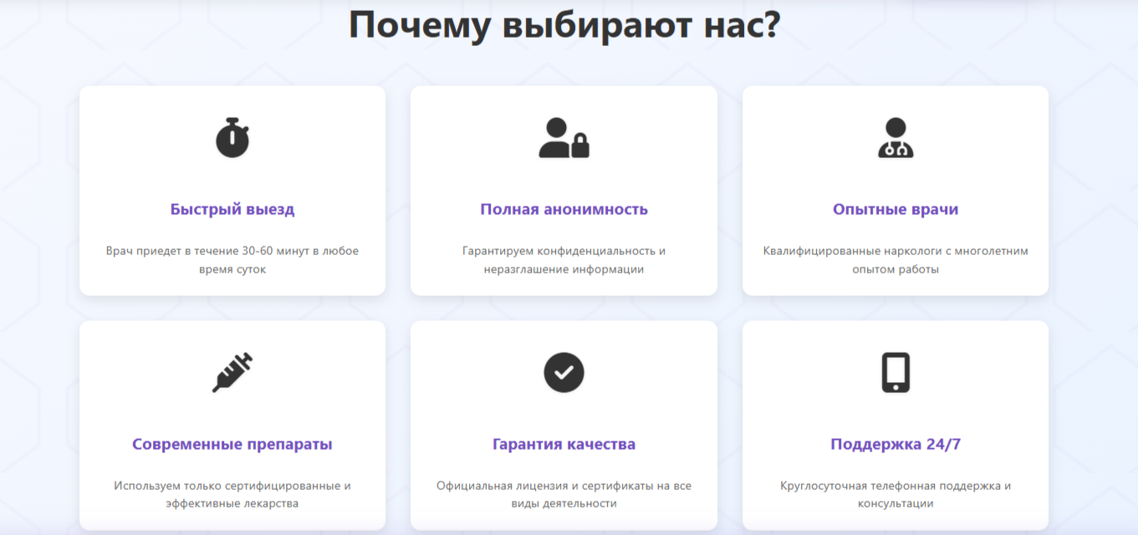This screenshot has height=535, width=1138.
Task: Select the heading Полная анонимность
Action: 564,209
